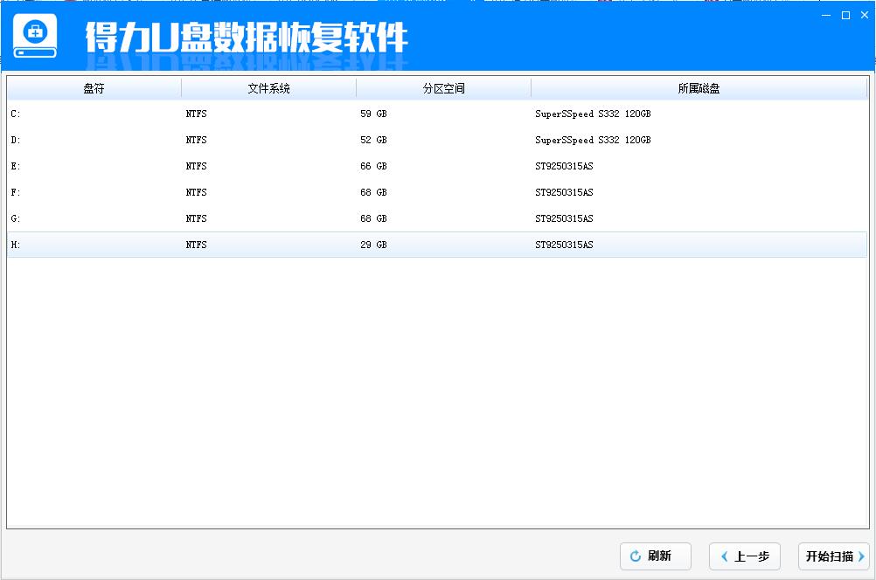876x580 pixels.
Task: Click the 文件系统 column header
Action: coord(268,87)
